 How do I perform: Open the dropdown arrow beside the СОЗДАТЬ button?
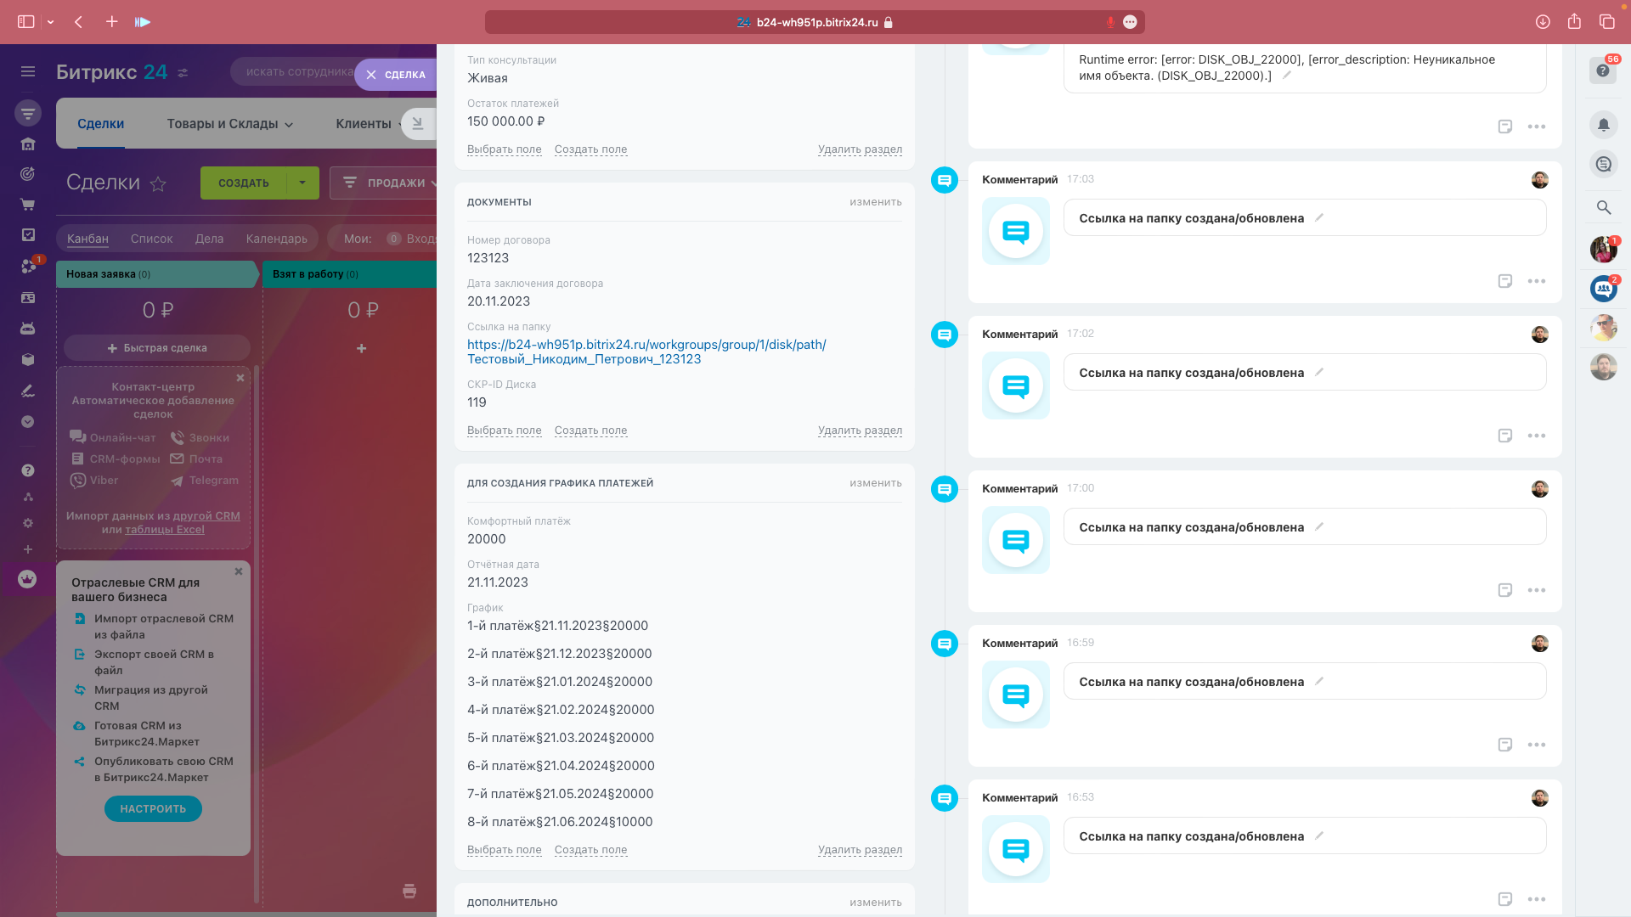pyautogui.click(x=302, y=183)
